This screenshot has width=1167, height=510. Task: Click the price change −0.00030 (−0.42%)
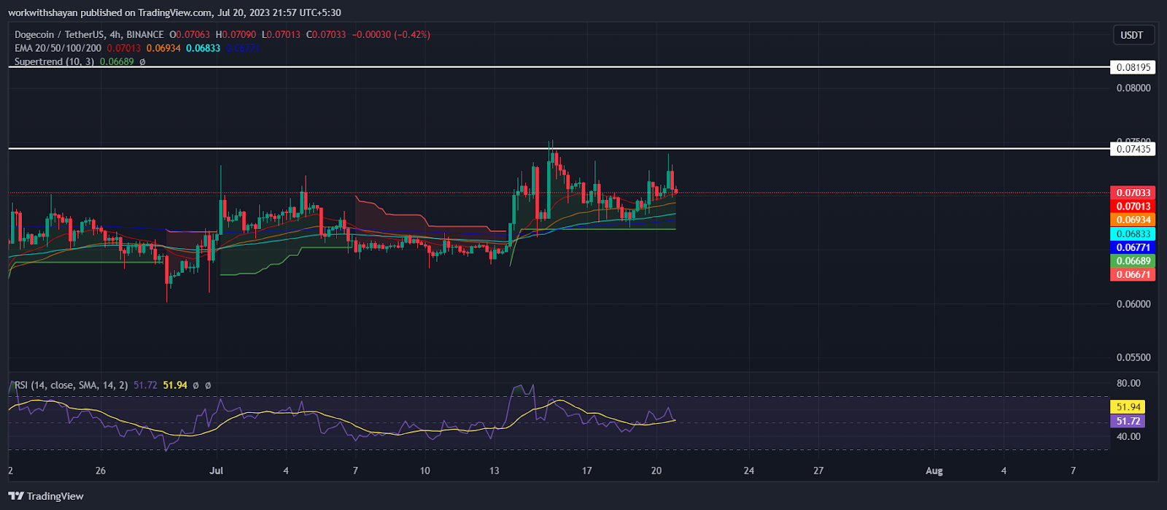click(x=391, y=34)
